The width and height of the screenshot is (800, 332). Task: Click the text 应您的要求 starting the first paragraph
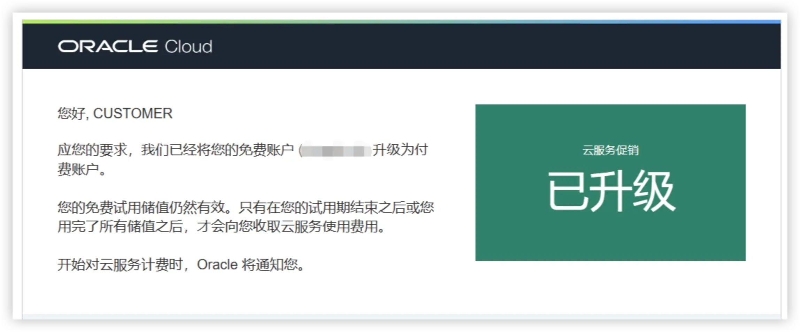(92, 150)
